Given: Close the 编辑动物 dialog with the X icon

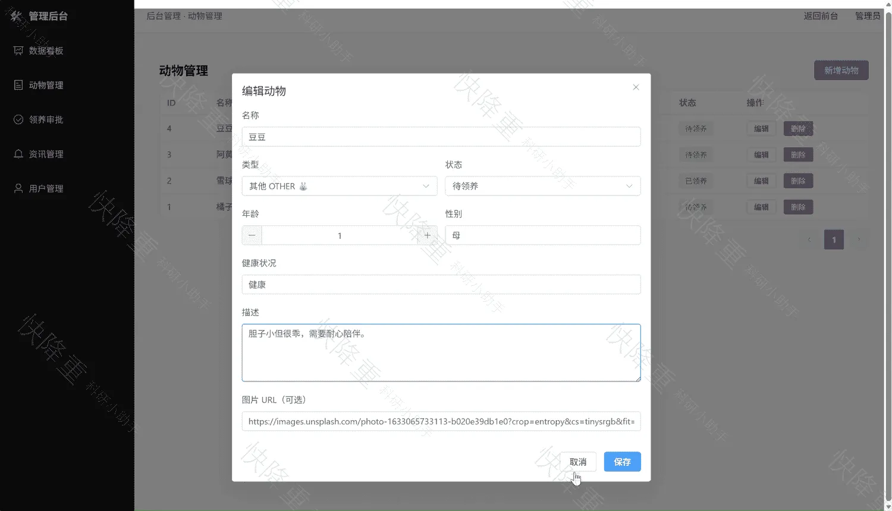Looking at the screenshot, I should (x=636, y=87).
